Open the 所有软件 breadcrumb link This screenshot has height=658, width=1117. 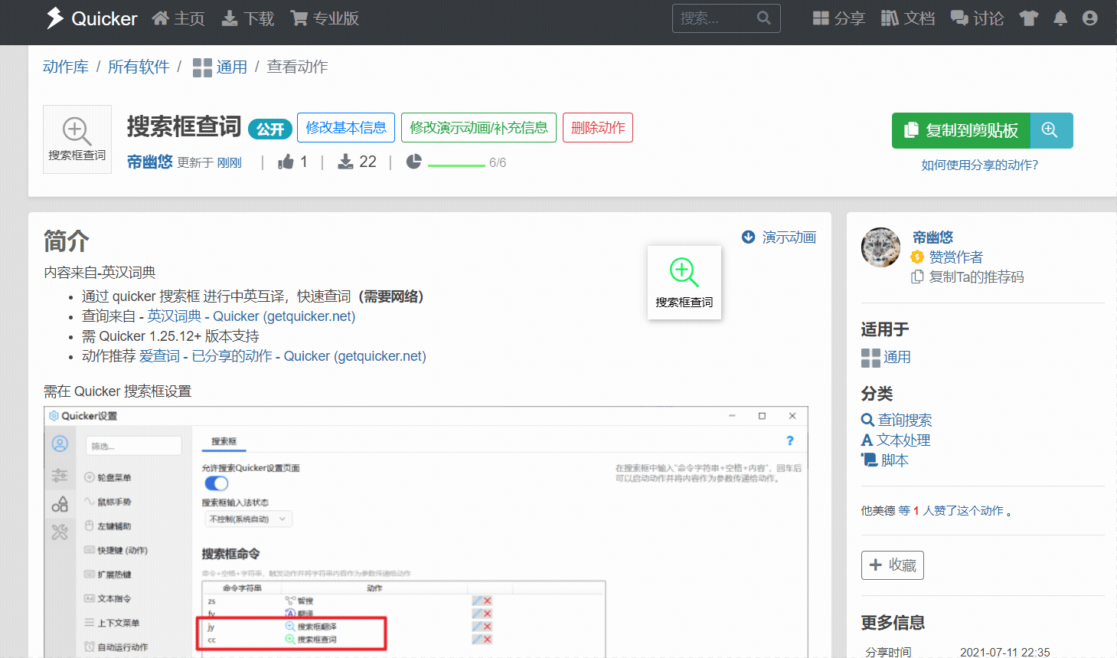pyautogui.click(x=139, y=67)
